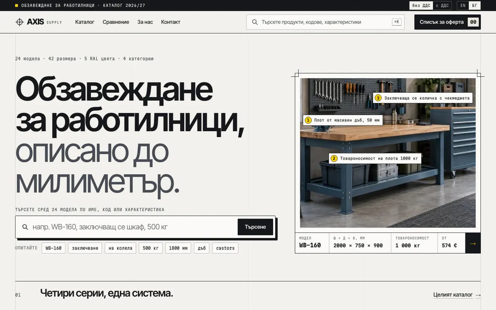
Task: Click the magnifier icon in header search
Action: coord(255,22)
